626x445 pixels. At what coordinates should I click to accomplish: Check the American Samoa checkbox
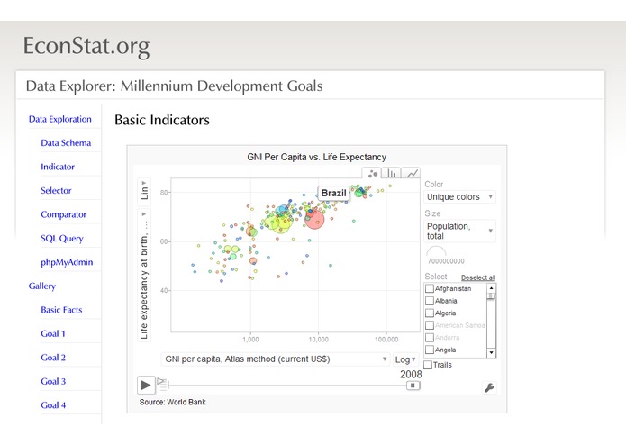tap(430, 325)
